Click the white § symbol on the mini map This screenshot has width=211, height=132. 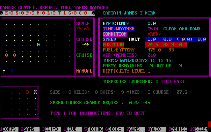pyautogui.click(x=36, y=92)
